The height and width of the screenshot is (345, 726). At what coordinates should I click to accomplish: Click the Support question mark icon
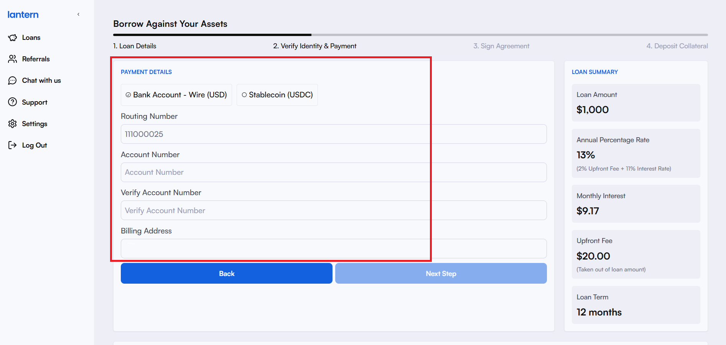coord(12,102)
